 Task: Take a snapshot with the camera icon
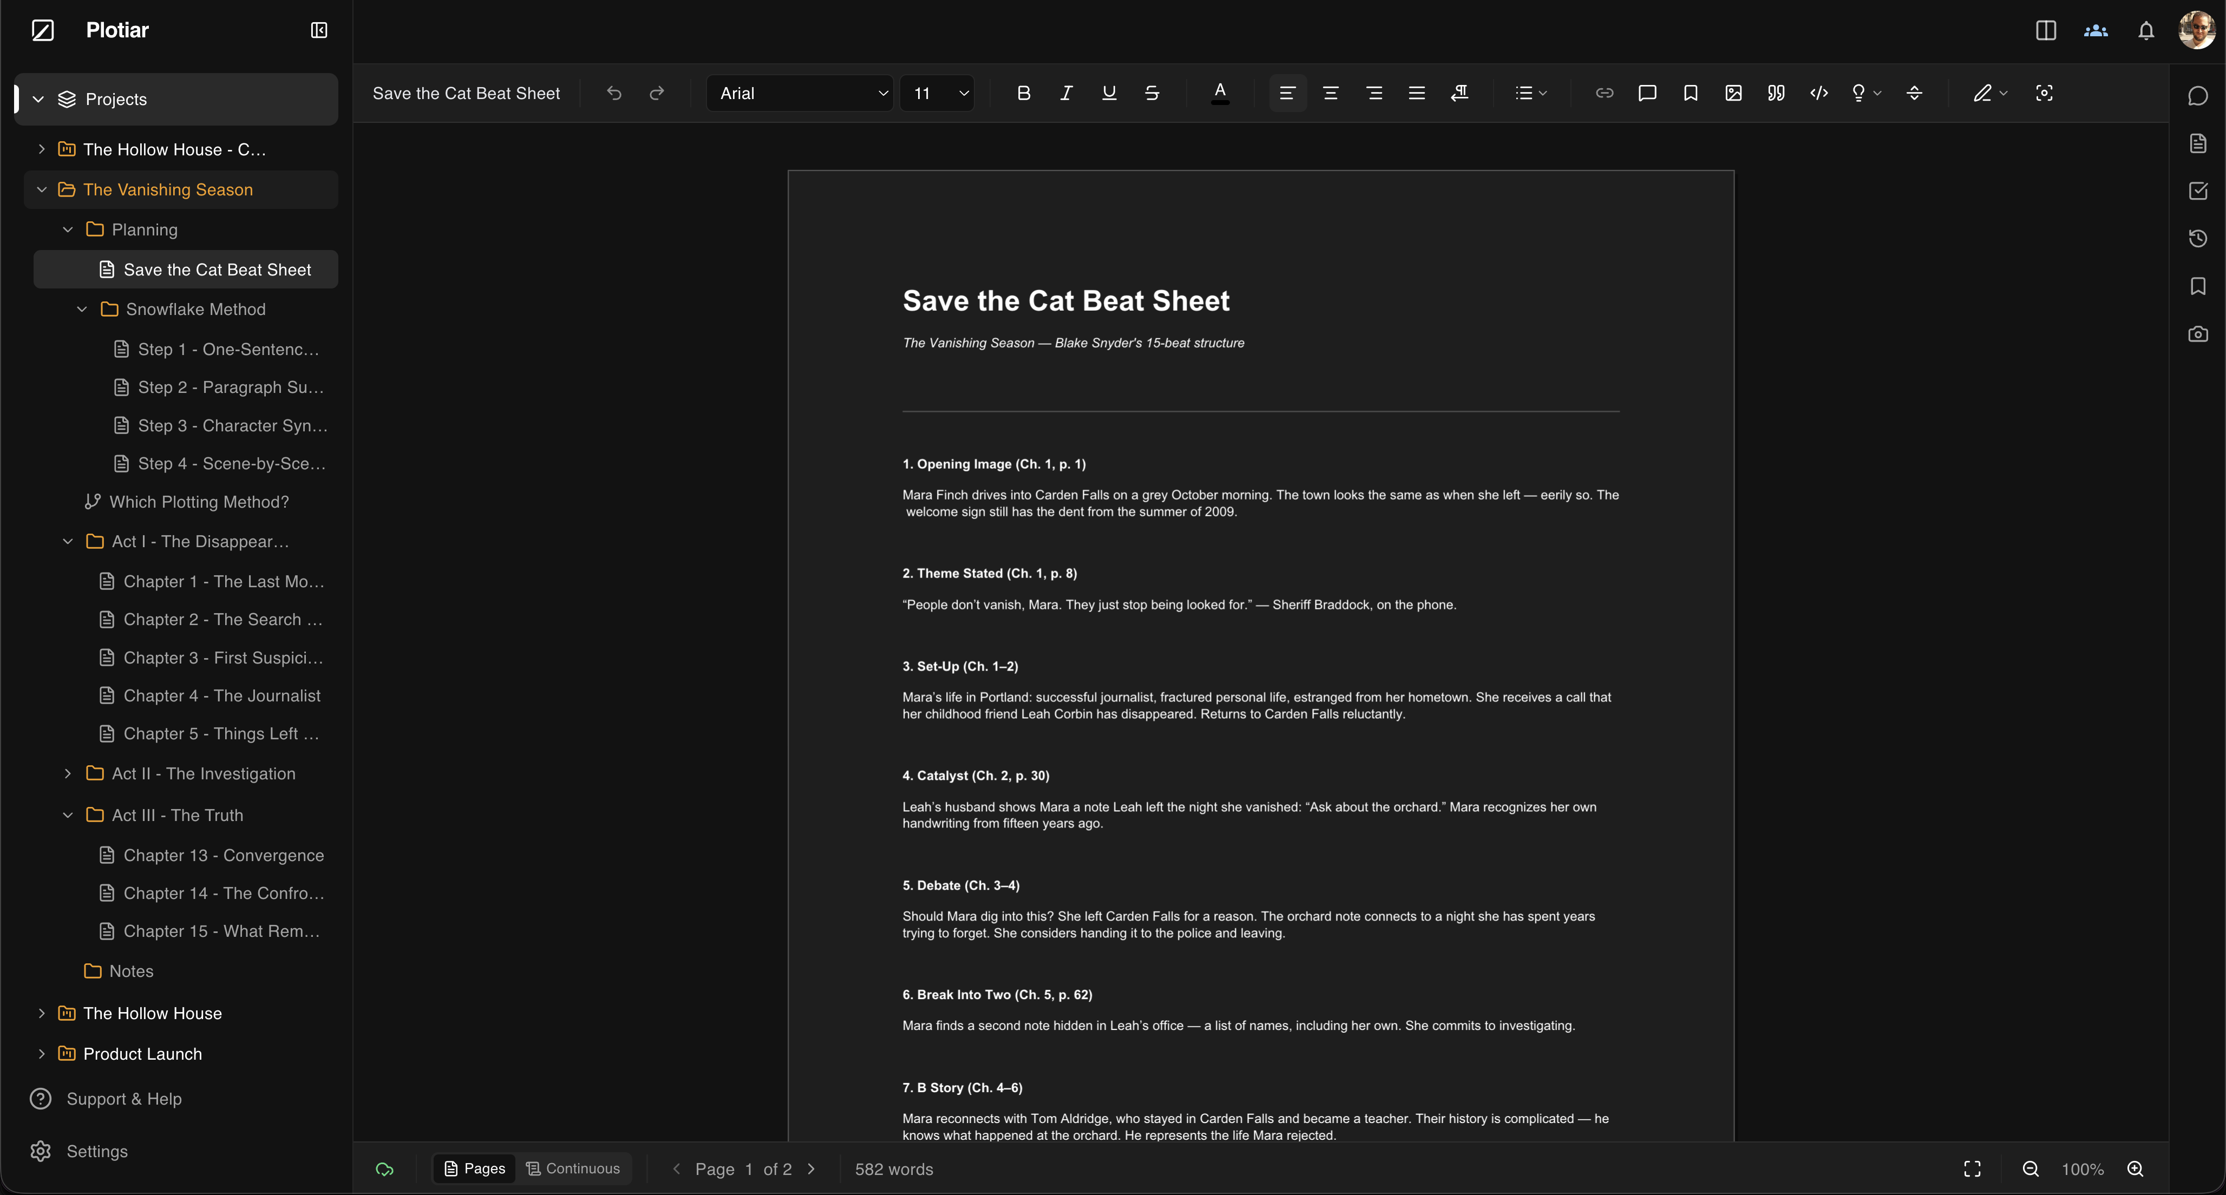pyautogui.click(x=2197, y=333)
